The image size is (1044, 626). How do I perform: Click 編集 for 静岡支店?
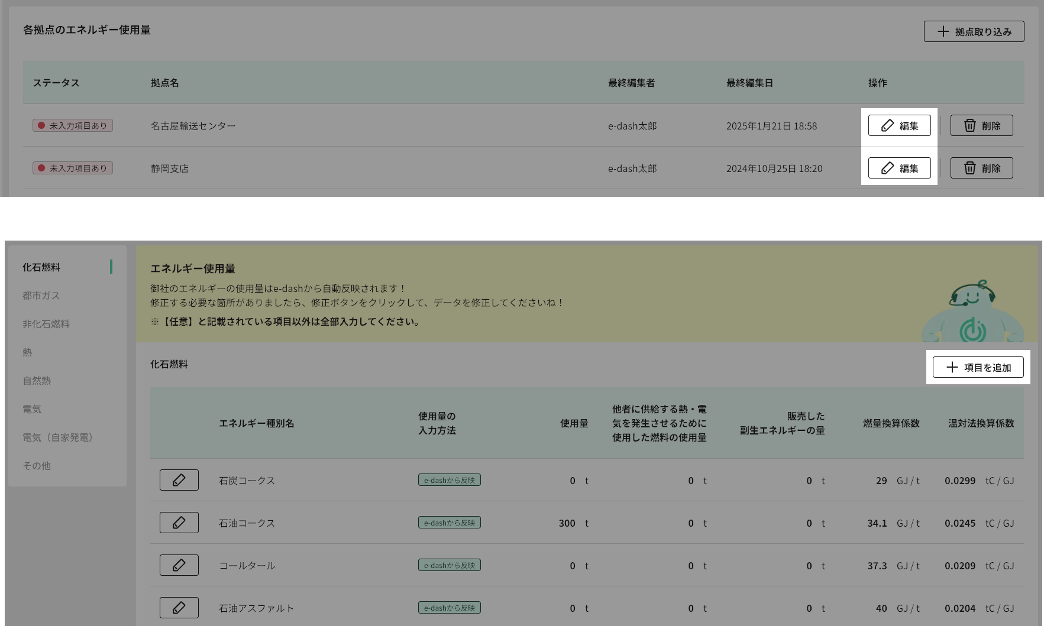click(x=899, y=168)
